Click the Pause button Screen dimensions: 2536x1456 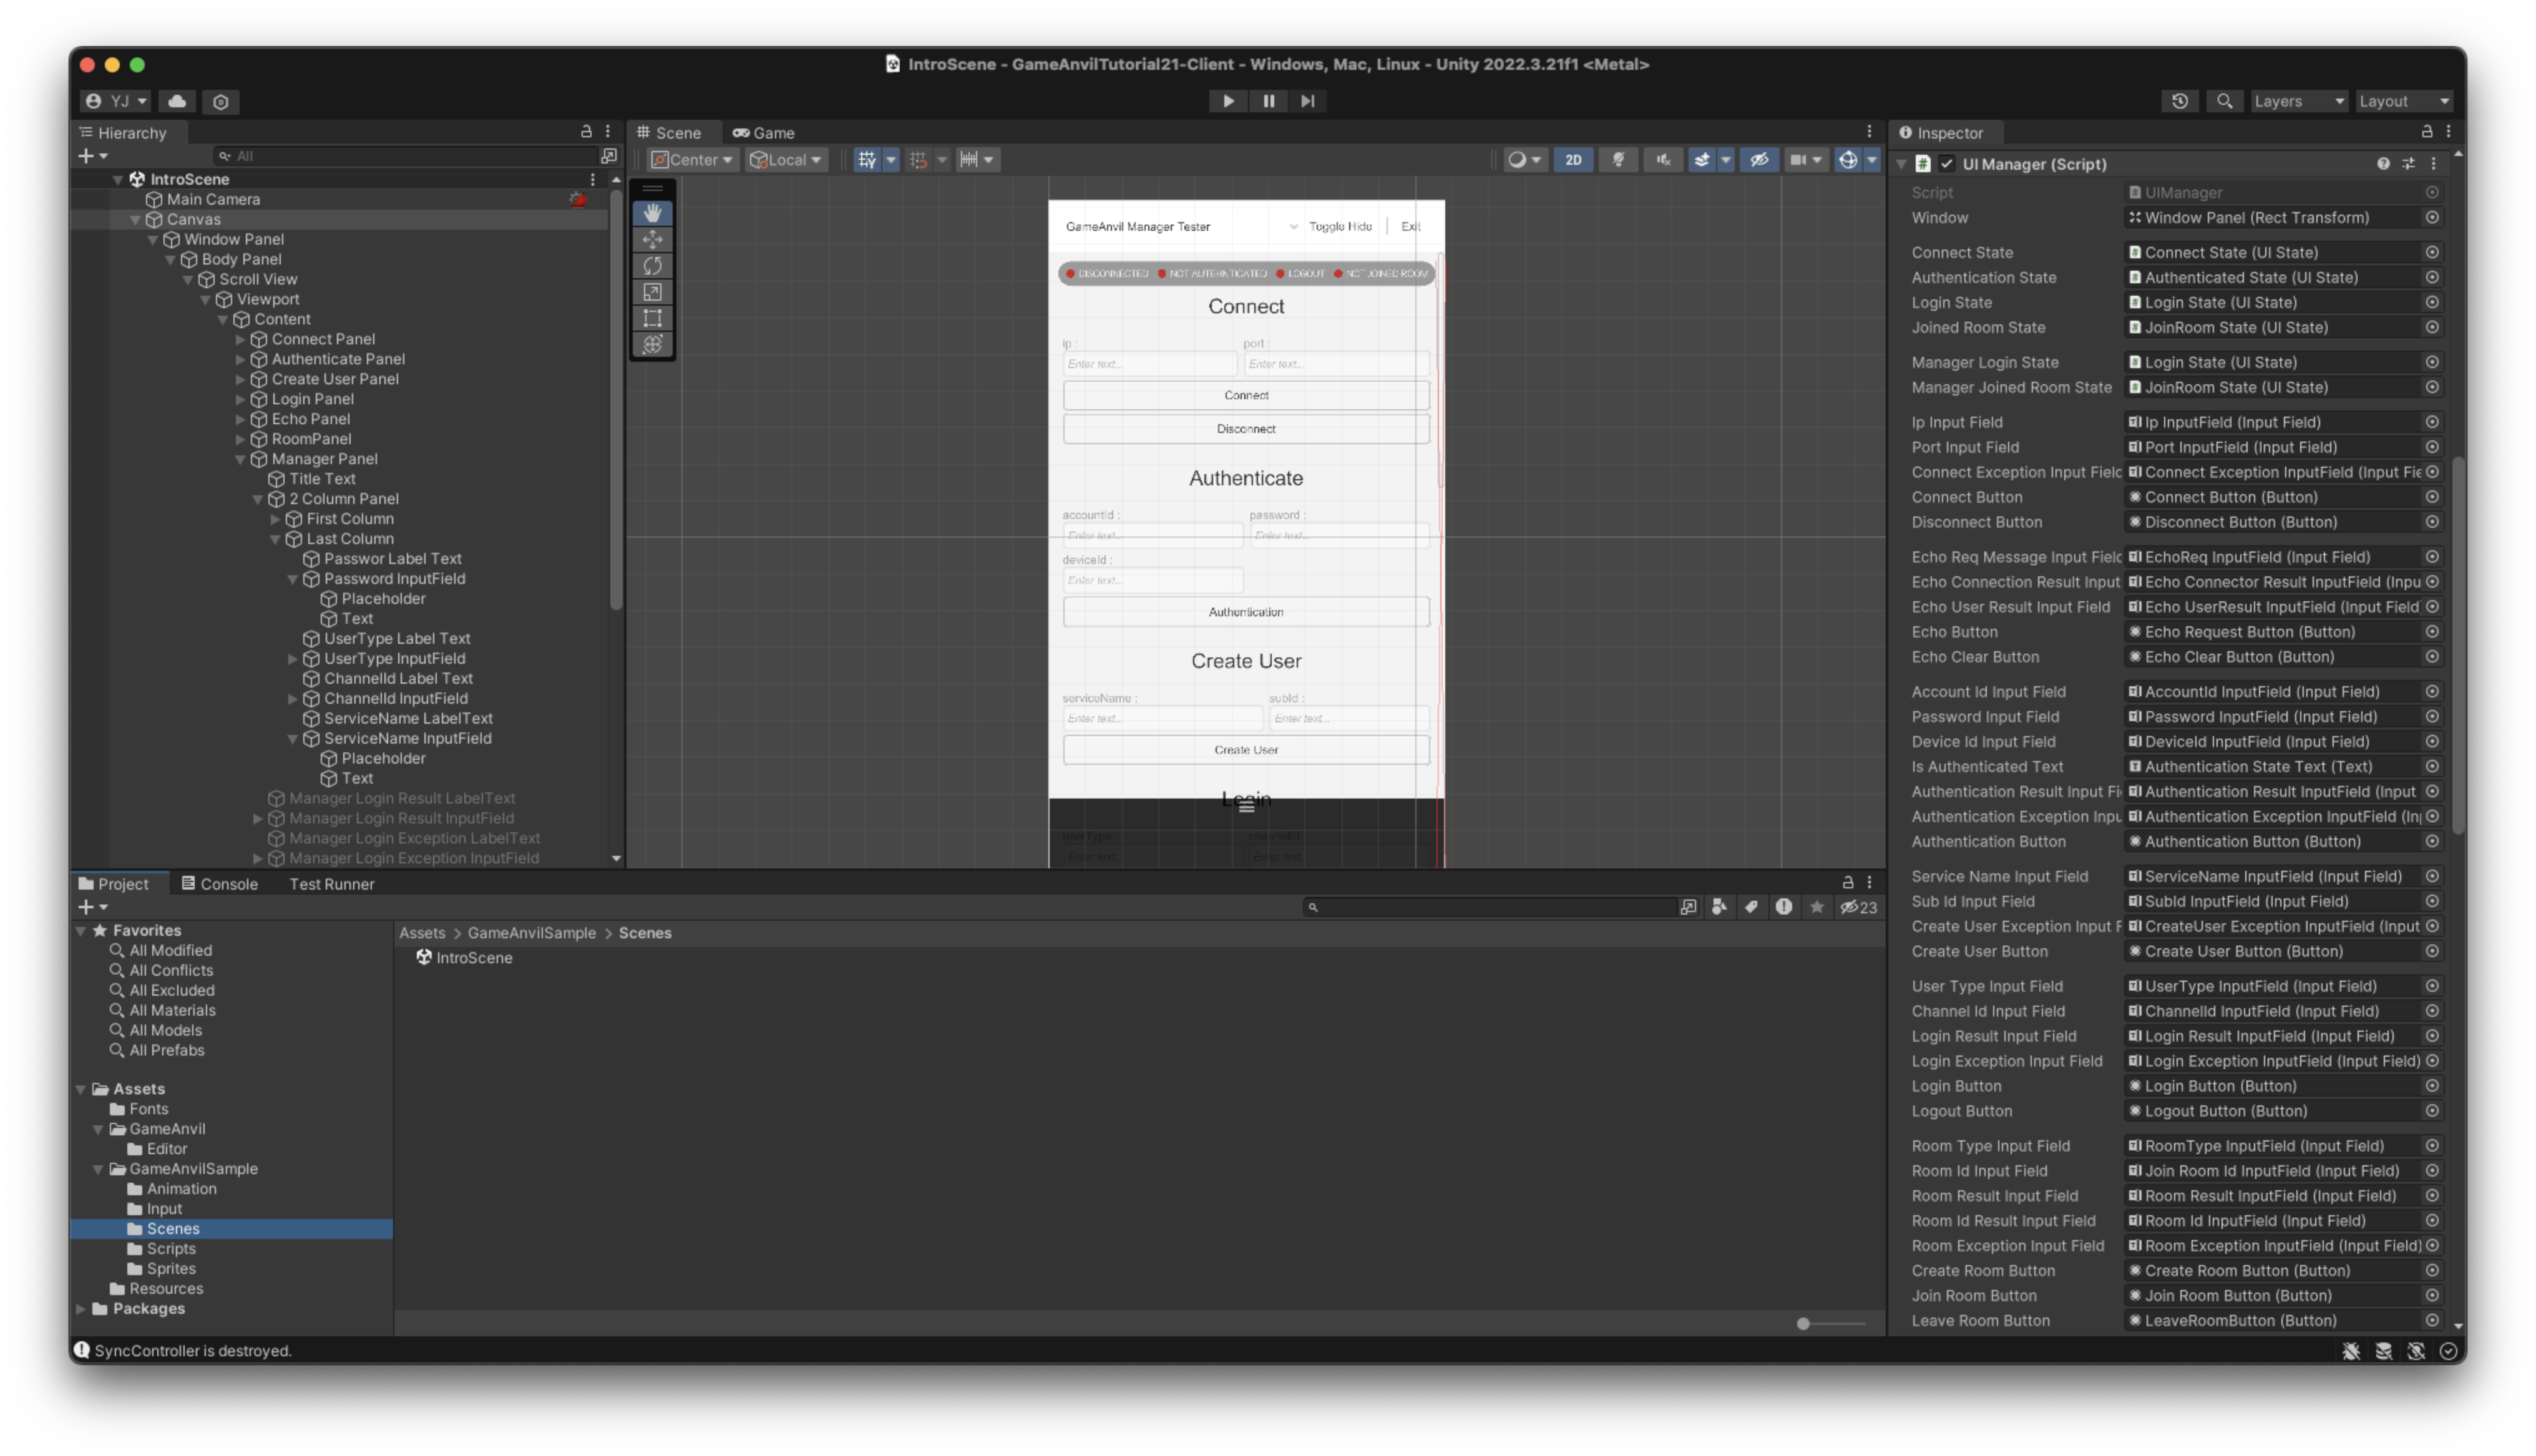[1268, 101]
